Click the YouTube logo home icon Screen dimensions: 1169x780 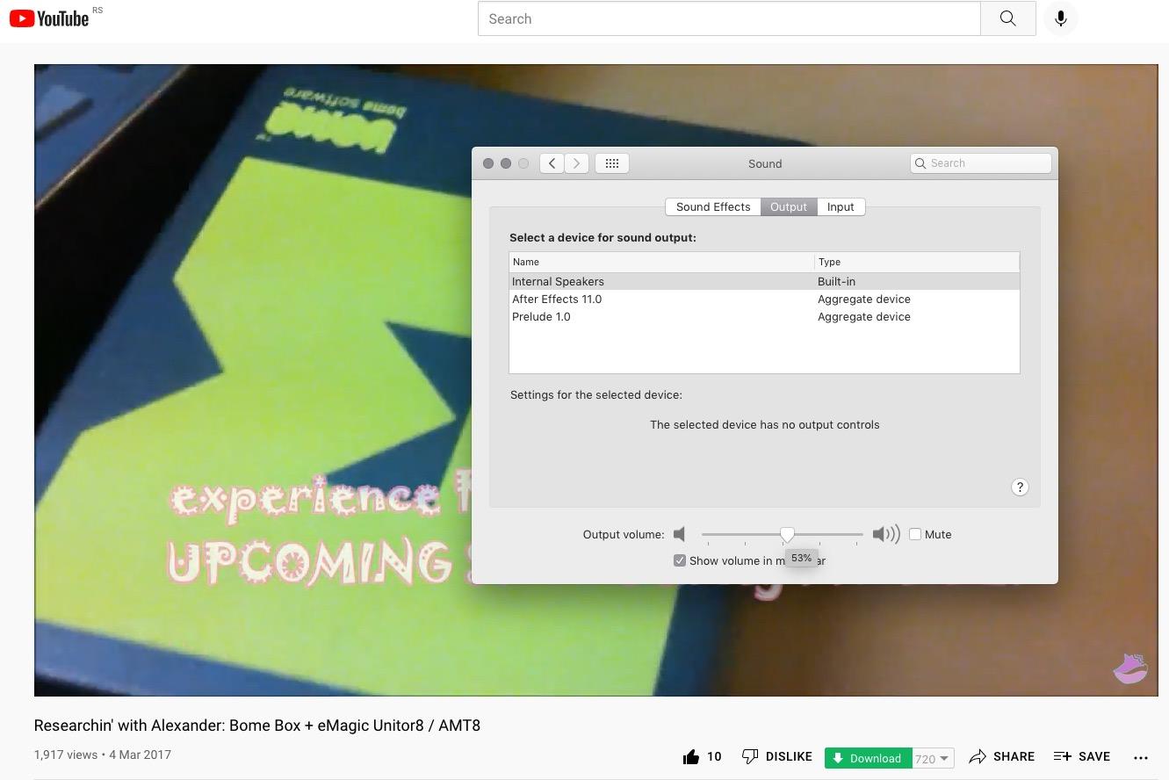(x=49, y=18)
